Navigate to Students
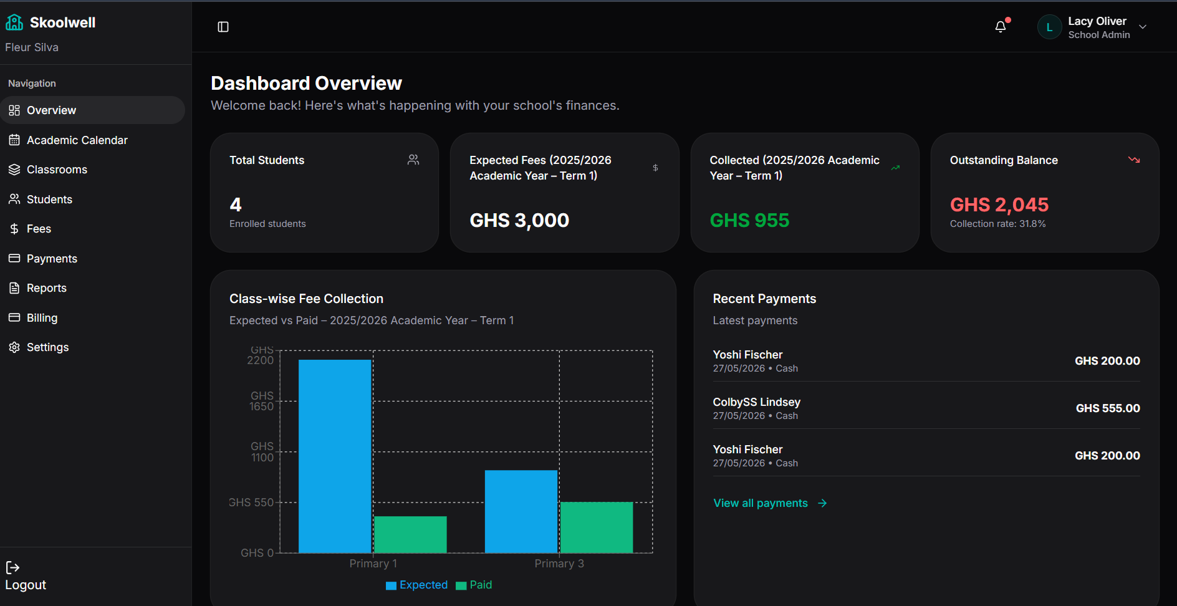 (92, 200)
